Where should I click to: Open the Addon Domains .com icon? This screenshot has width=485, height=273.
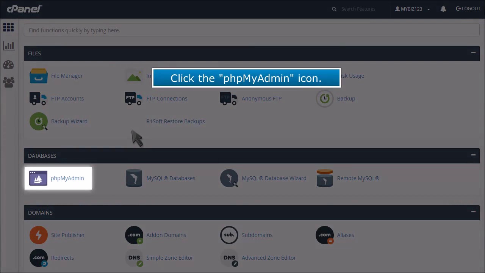click(x=134, y=235)
